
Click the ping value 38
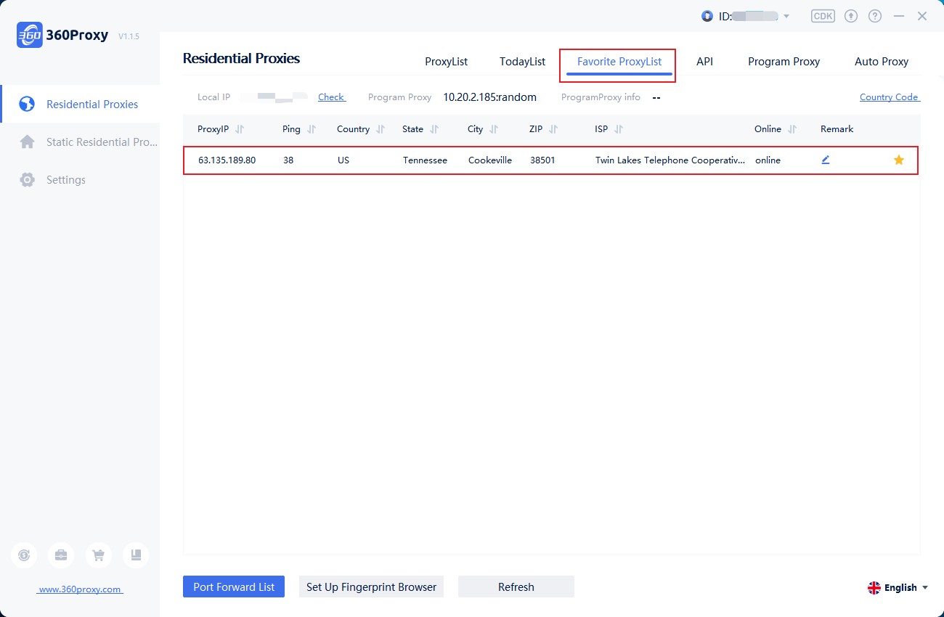point(288,160)
